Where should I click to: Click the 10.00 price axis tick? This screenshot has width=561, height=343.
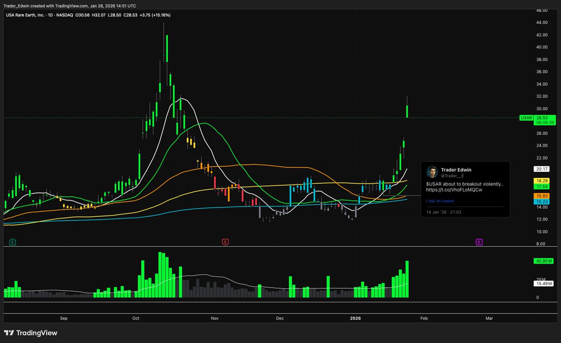coord(542,232)
